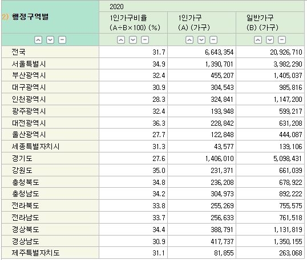Click the value 1,405,037 for 부산광역시
This screenshot has width=307, height=260.
click(288, 76)
